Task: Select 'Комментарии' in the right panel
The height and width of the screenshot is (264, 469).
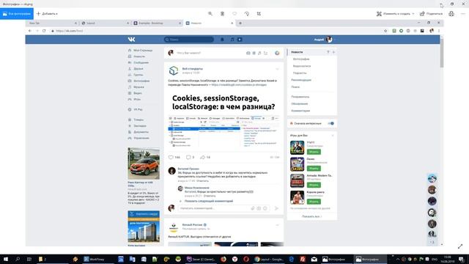Action: coord(300,111)
